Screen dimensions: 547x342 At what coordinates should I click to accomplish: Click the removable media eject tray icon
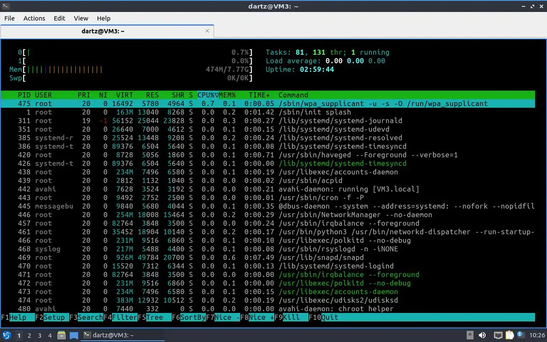470,335
